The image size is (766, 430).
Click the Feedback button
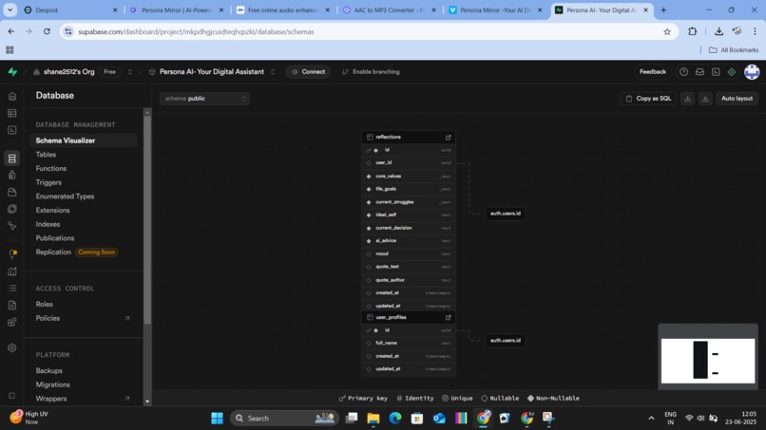(653, 72)
